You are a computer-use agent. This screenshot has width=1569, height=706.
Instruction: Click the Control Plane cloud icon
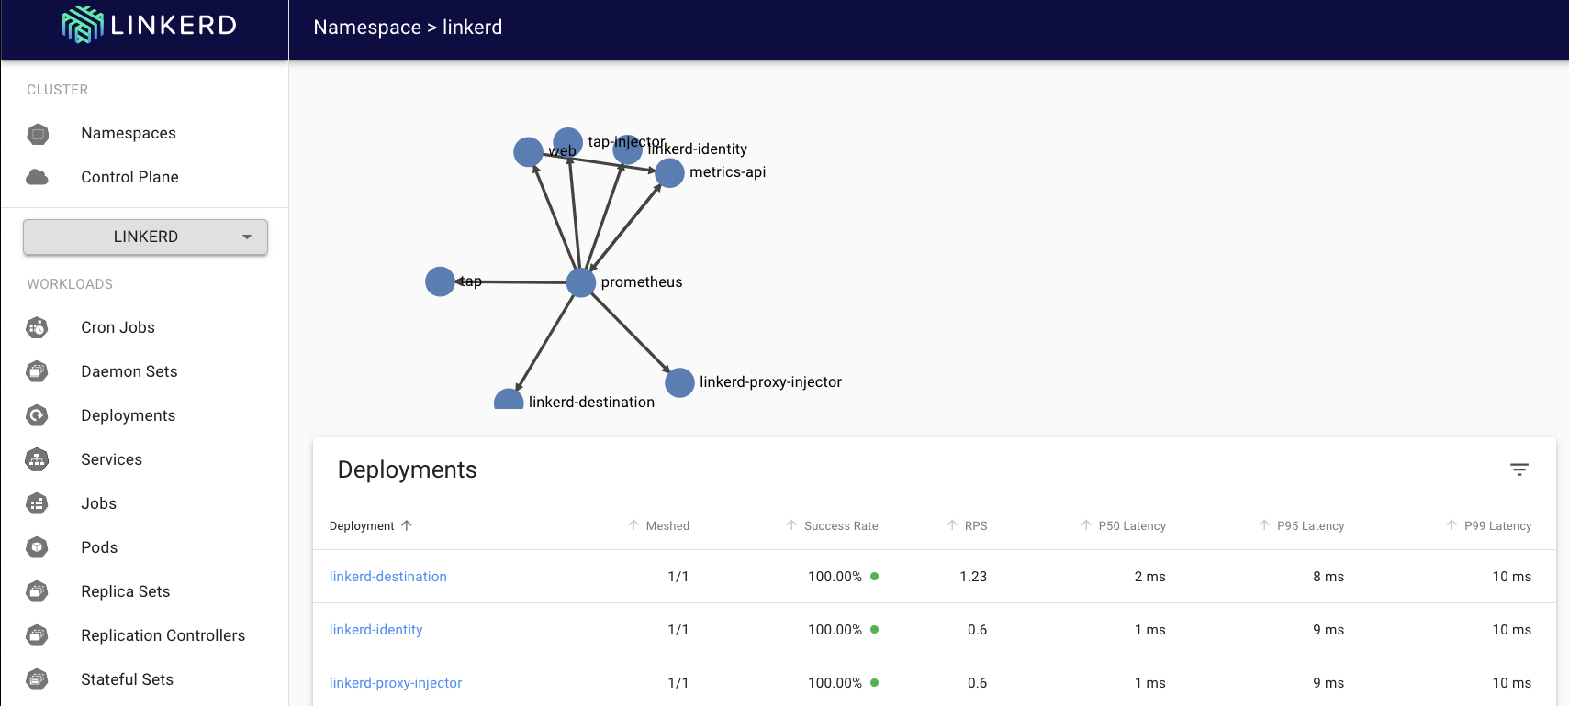point(38,177)
